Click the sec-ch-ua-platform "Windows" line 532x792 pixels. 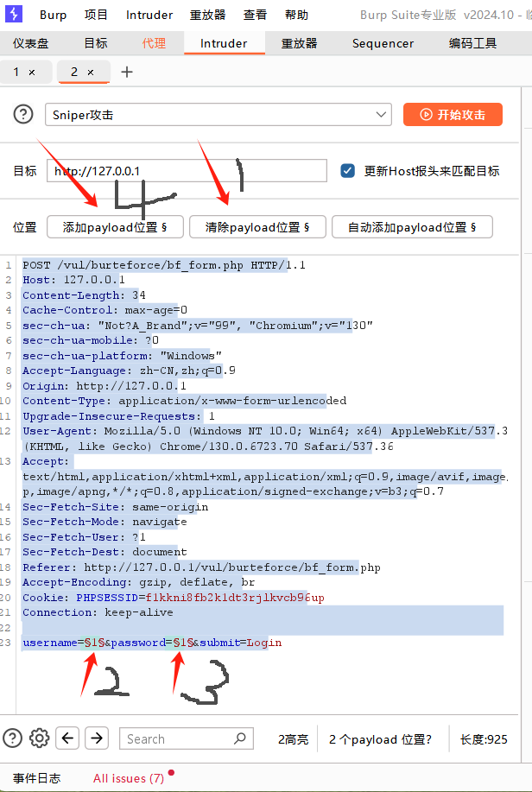tap(123, 356)
